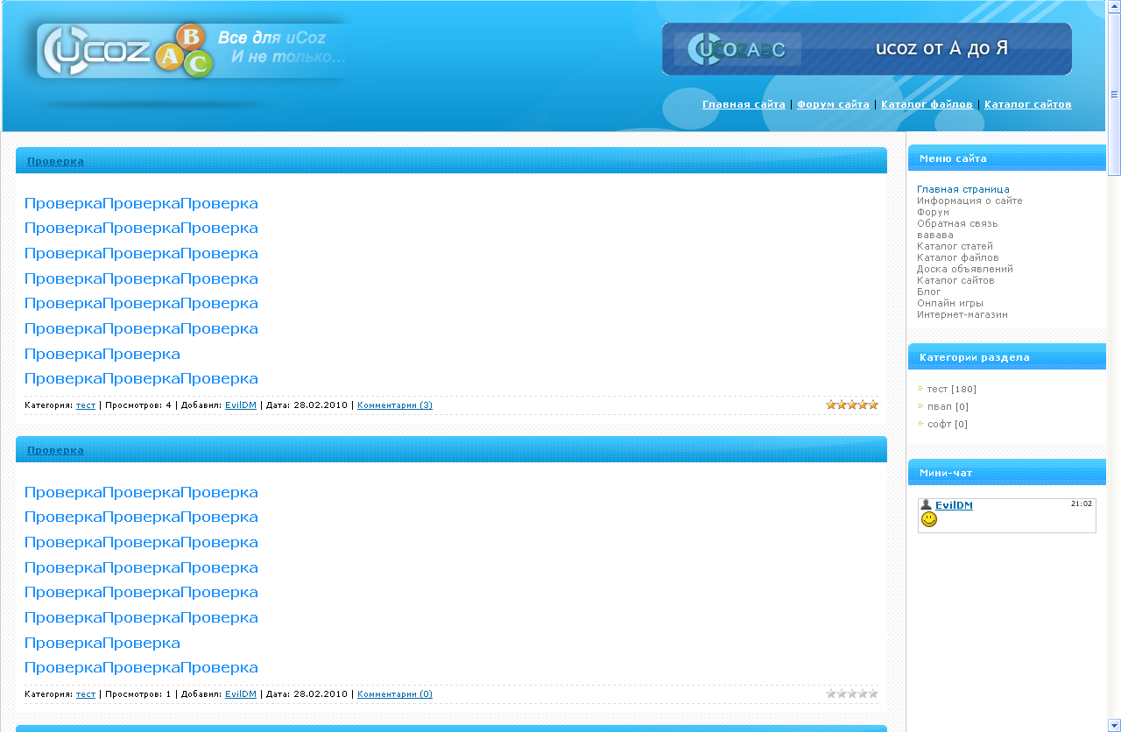The image size is (1121, 732).
Task: Rate the top article five stars
Action: point(872,404)
